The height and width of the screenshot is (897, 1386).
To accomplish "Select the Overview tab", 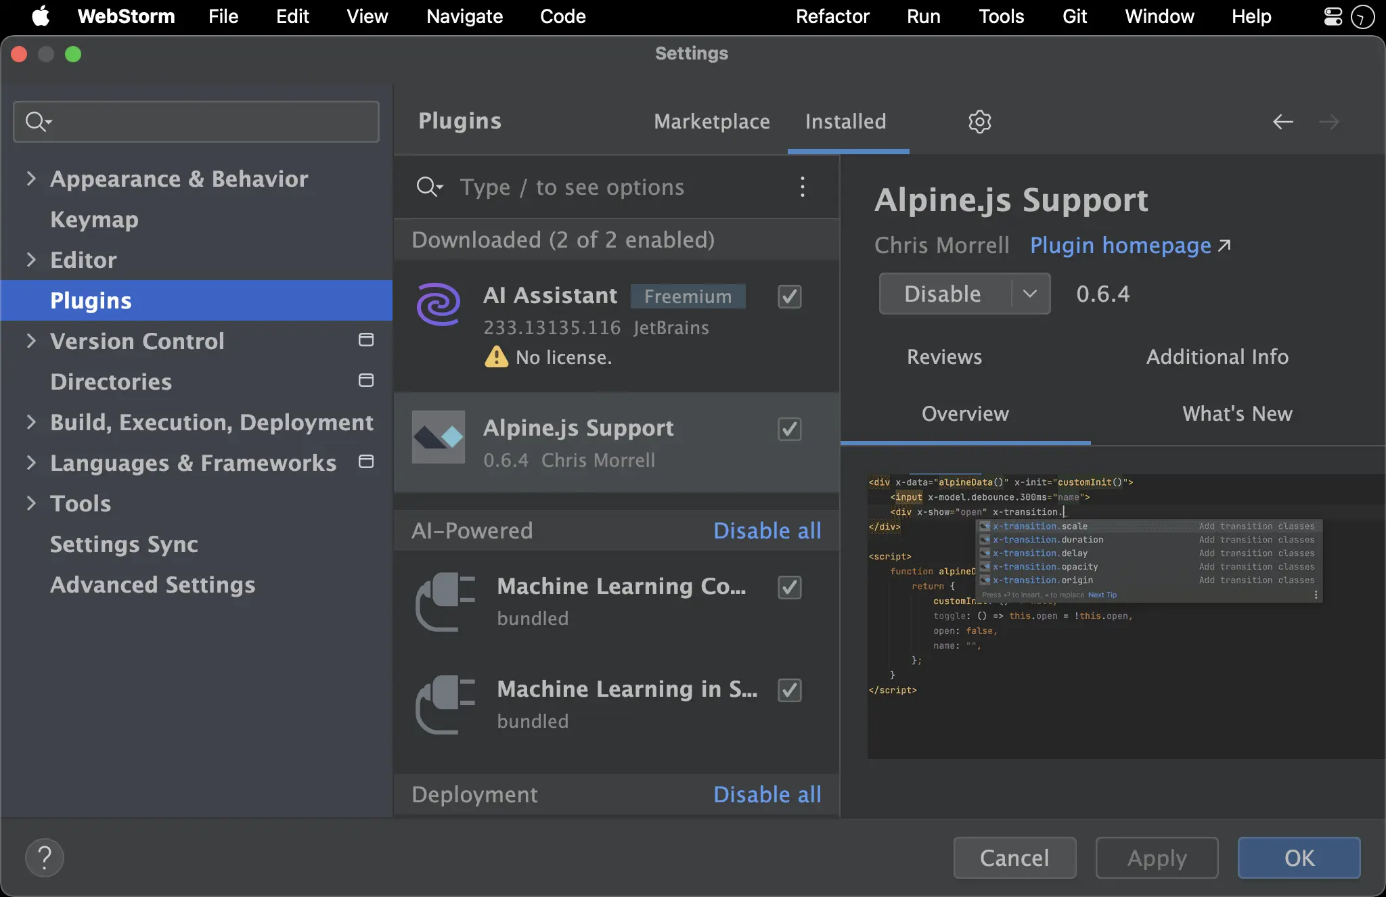I will point(965,413).
